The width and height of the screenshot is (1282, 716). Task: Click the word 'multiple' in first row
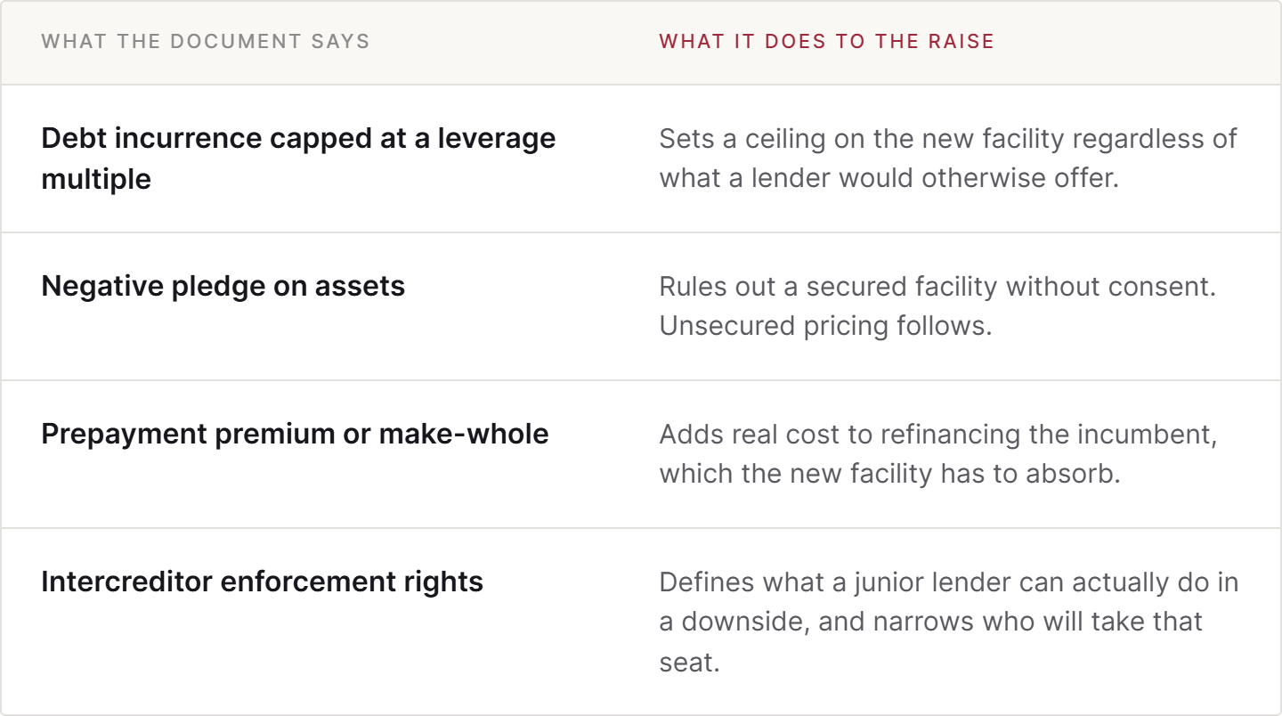pyautogui.click(x=96, y=179)
